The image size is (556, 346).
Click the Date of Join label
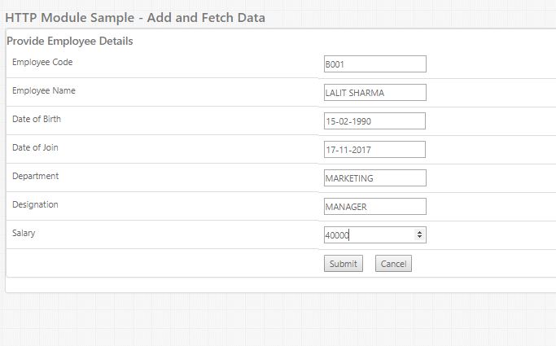pyautogui.click(x=35, y=147)
